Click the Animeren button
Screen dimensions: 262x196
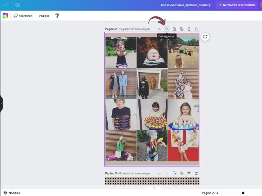pos(23,16)
